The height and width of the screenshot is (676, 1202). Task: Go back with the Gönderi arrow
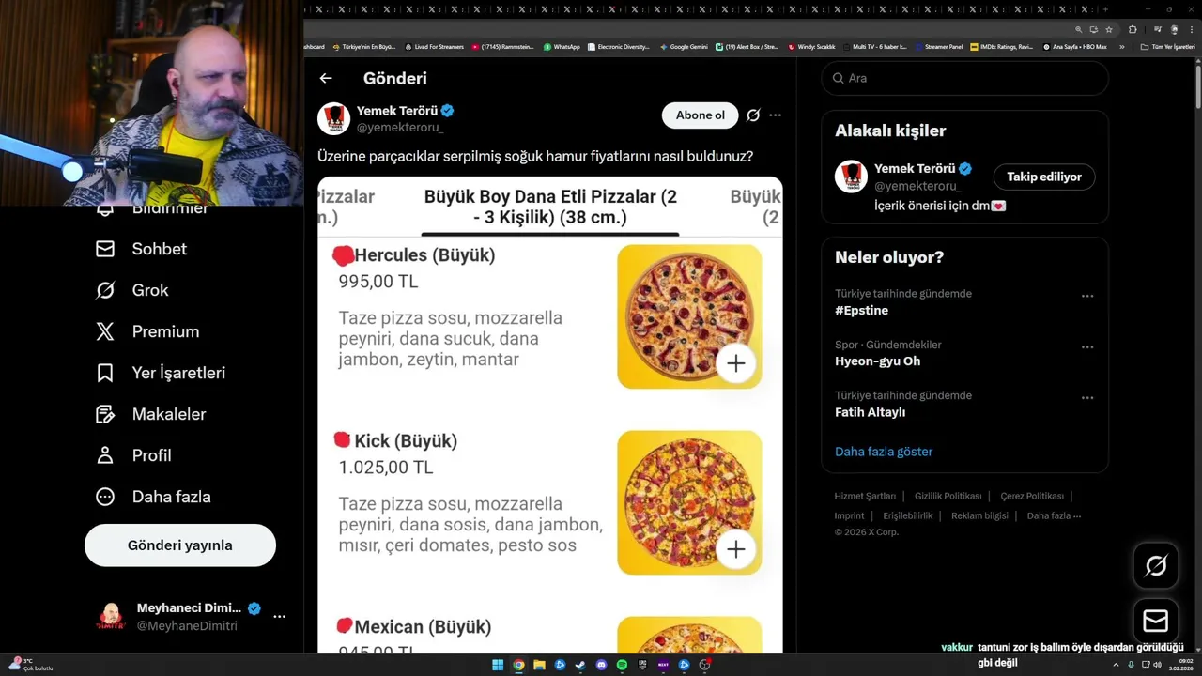(326, 79)
